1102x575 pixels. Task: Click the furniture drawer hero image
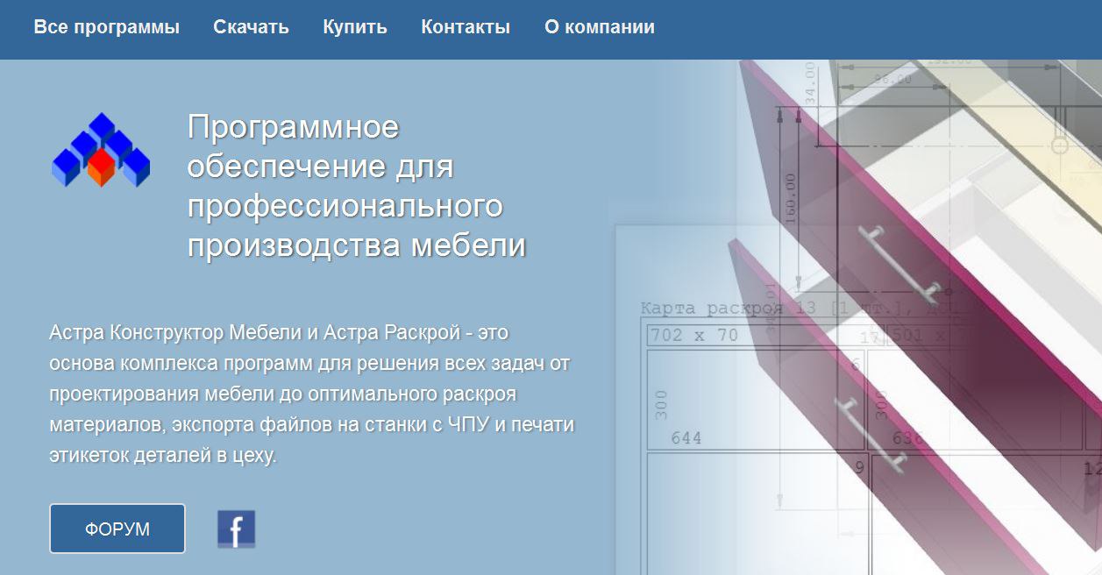click(855, 317)
